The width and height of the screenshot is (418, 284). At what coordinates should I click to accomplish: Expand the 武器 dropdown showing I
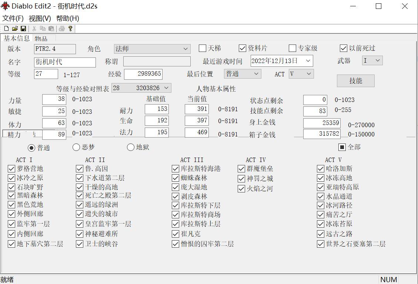[372, 60]
